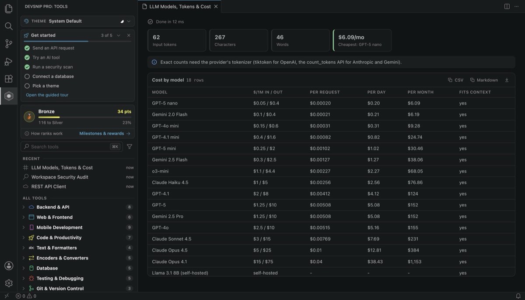Image resolution: width=525 pixels, height=300 pixels.
Task: Close the Get started panel
Action: point(129,35)
